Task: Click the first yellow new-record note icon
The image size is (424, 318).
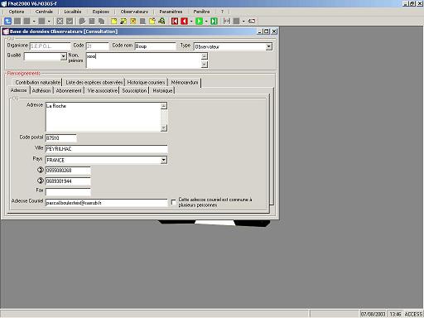Action: [113, 21]
